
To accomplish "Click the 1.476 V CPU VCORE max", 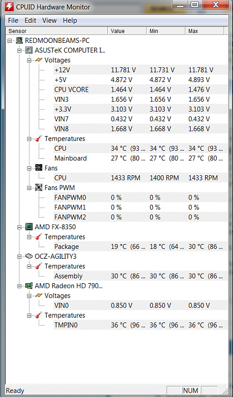I will coord(199,89).
